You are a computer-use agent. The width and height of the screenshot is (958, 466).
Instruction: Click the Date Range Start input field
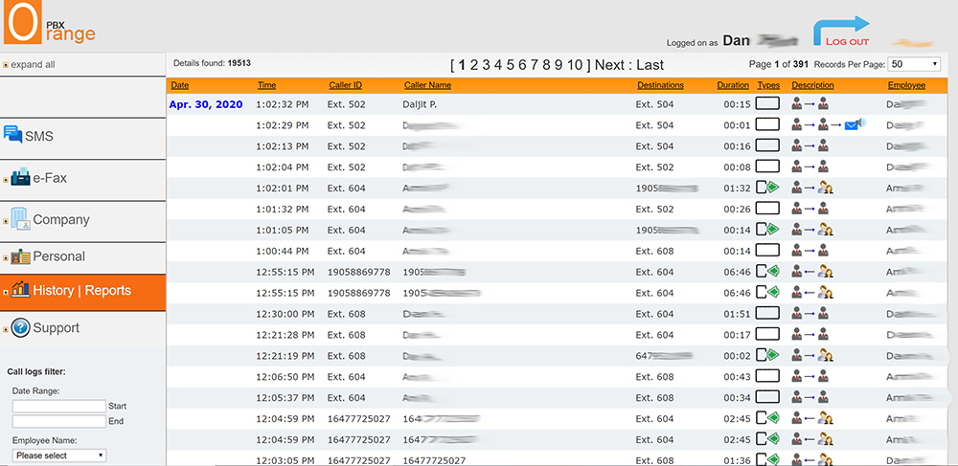(59, 406)
